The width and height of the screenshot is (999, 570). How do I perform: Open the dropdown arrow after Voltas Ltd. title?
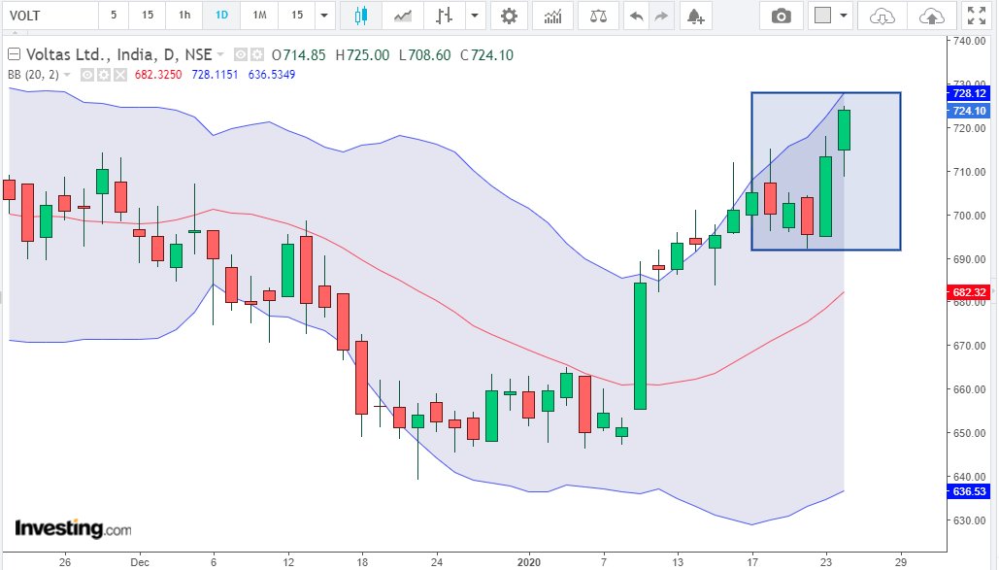220,54
